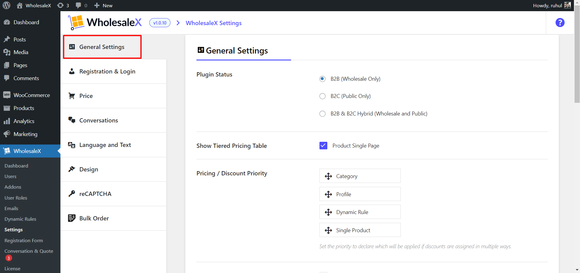Open the WholesaleX submenu Dashboard link
Image resolution: width=580 pixels, height=273 pixels.
[16, 166]
